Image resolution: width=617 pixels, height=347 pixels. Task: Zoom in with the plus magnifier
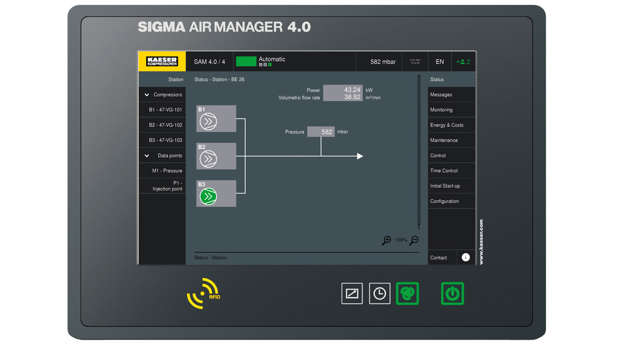[387, 240]
